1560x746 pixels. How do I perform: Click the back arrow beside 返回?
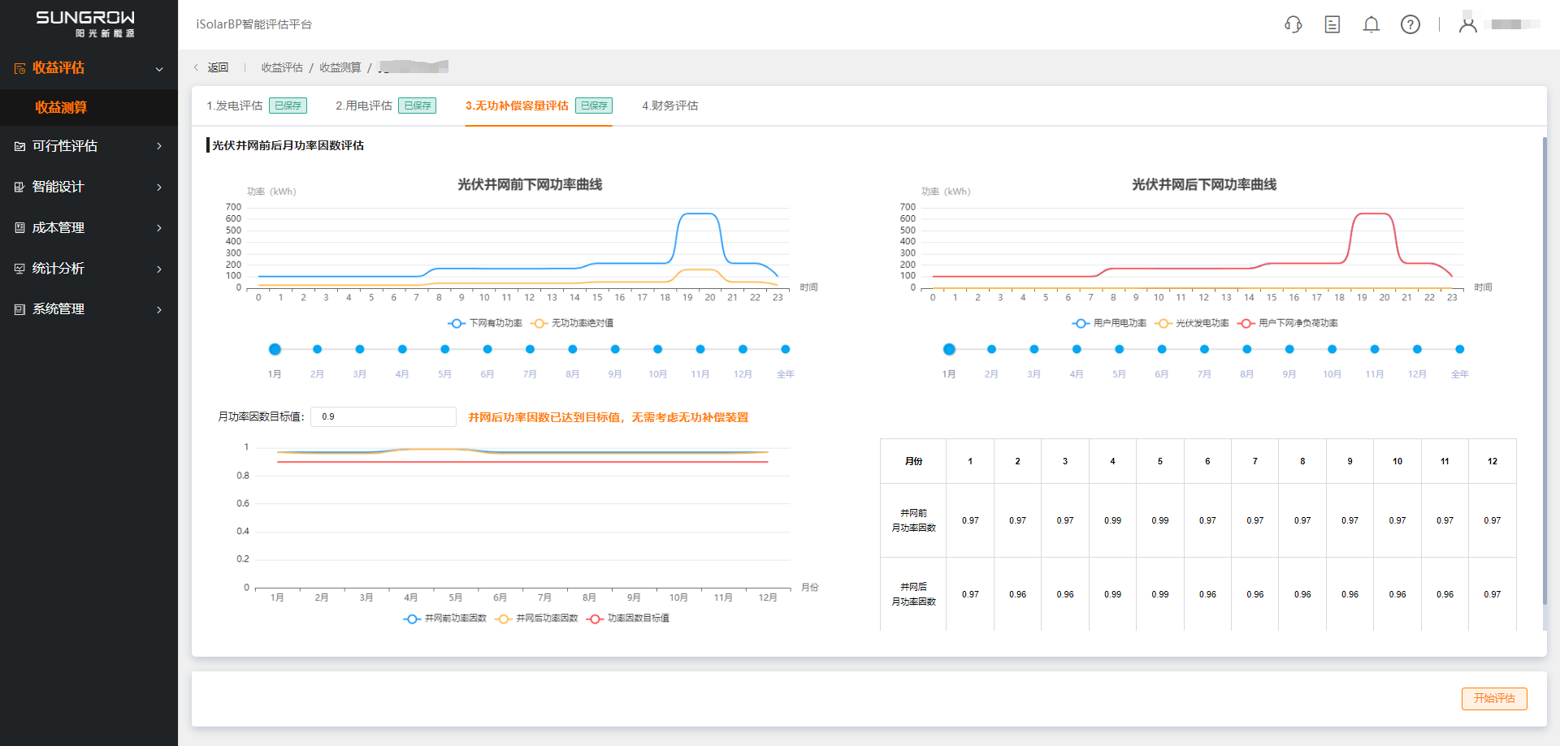pyautogui.click(x=196, y=67)
